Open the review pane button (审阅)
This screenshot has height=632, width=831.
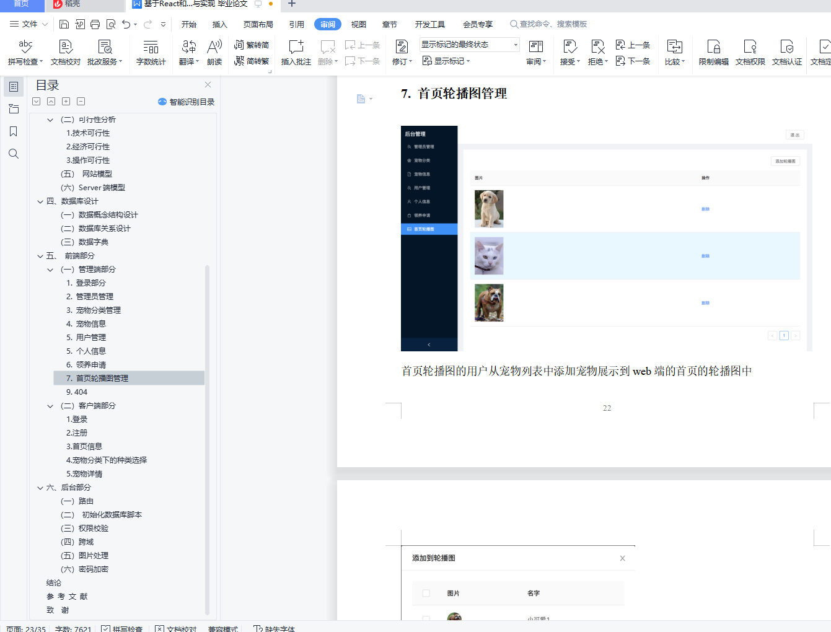pyautogui.click(x=536, y=53)
